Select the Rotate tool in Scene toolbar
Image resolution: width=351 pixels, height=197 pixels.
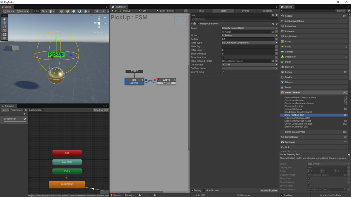(x=4, y=27)
